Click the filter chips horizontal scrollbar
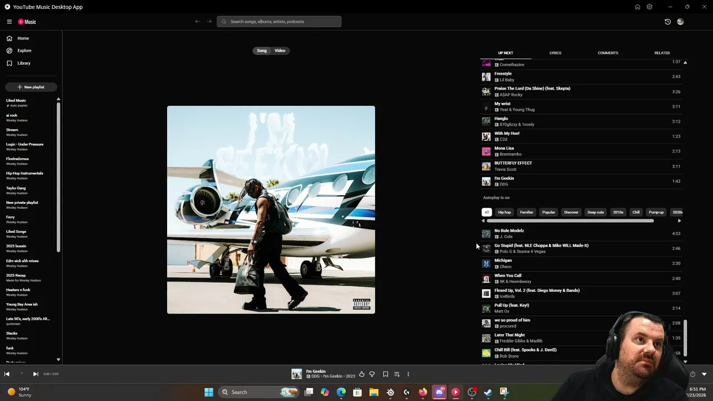Viewport: 713px width, 401px height. tap(570, 221)
